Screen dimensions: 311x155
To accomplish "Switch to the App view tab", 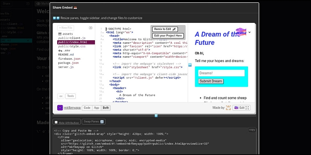I will point(96,108).
